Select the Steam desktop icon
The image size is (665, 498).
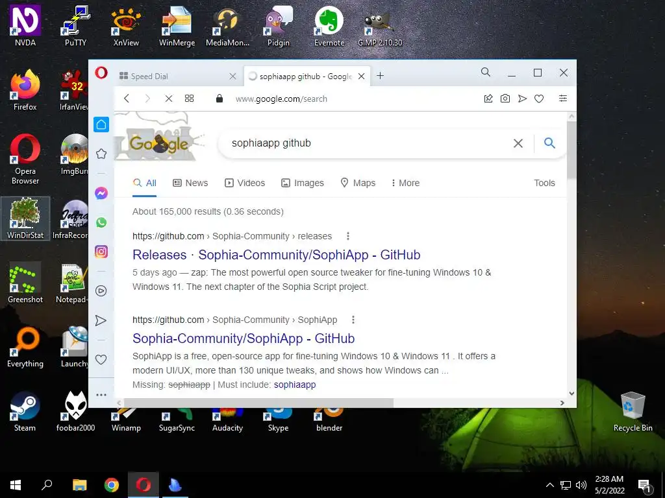click(25, 410)
